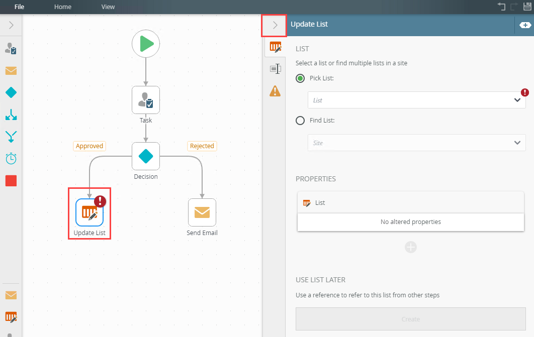Click the green Start node on canvas
Screen dimensions: 534x337
pyautogui.click(x=146, y=44)
